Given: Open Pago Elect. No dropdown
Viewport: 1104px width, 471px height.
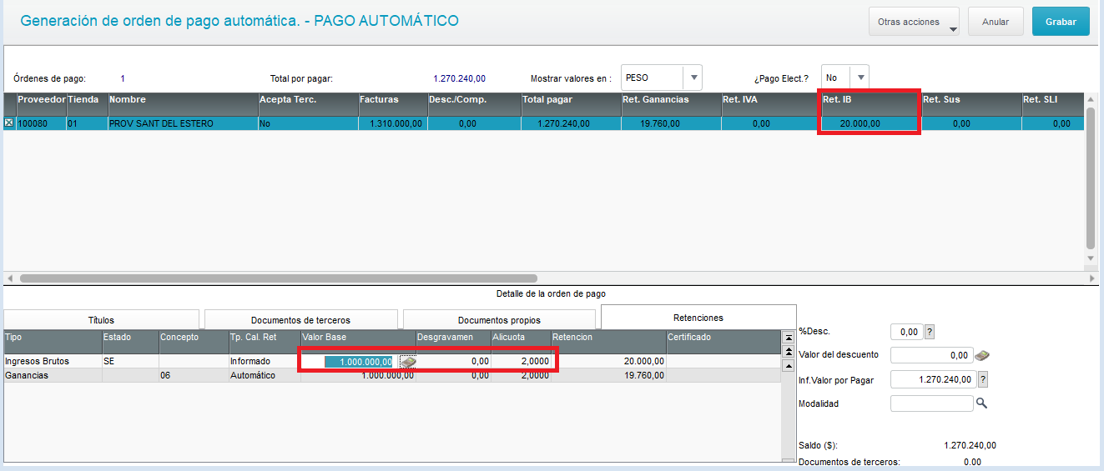Looking at the screenshot, I should point(845,78).
